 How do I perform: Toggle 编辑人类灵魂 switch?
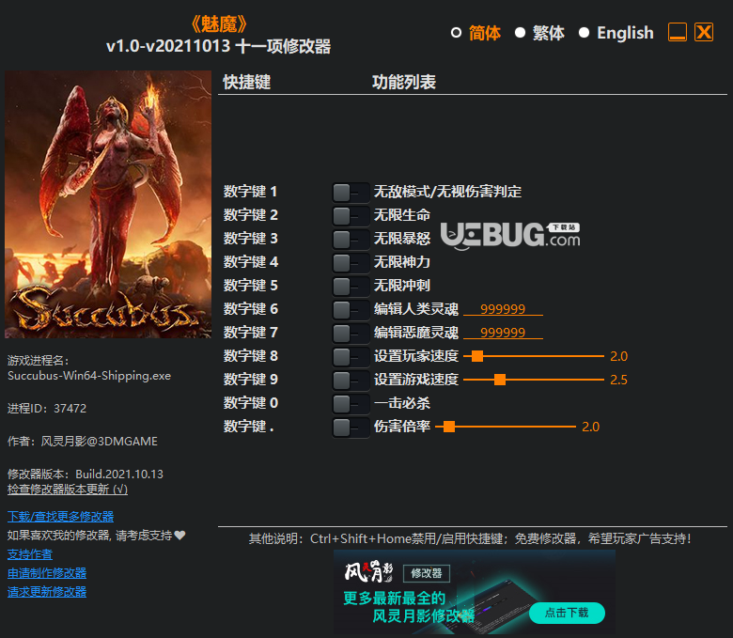pos(351,309)
